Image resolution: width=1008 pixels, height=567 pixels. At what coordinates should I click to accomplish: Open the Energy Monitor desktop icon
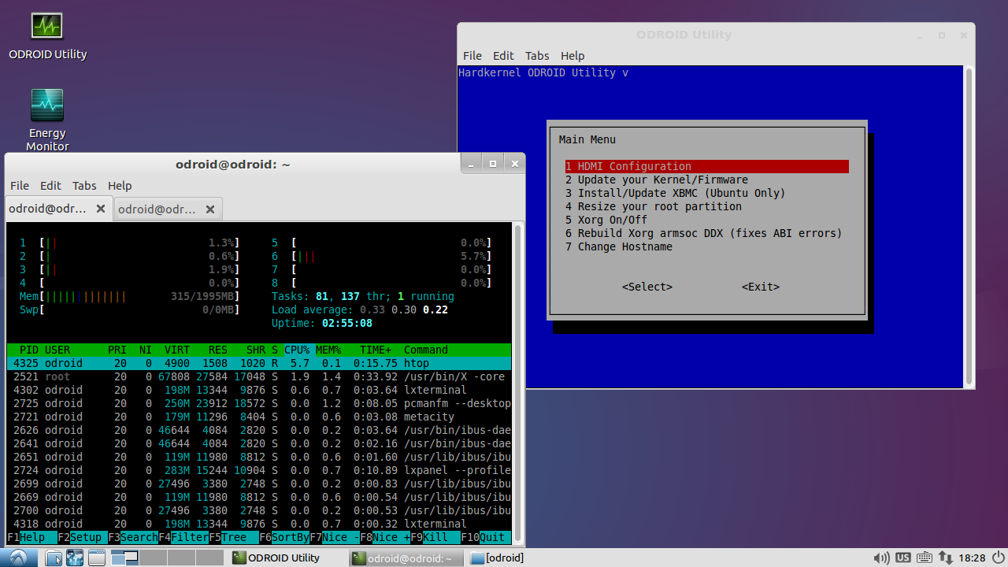(47, 120)
